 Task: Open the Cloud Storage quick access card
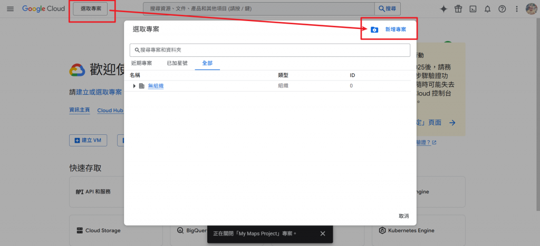pos(116,231)
